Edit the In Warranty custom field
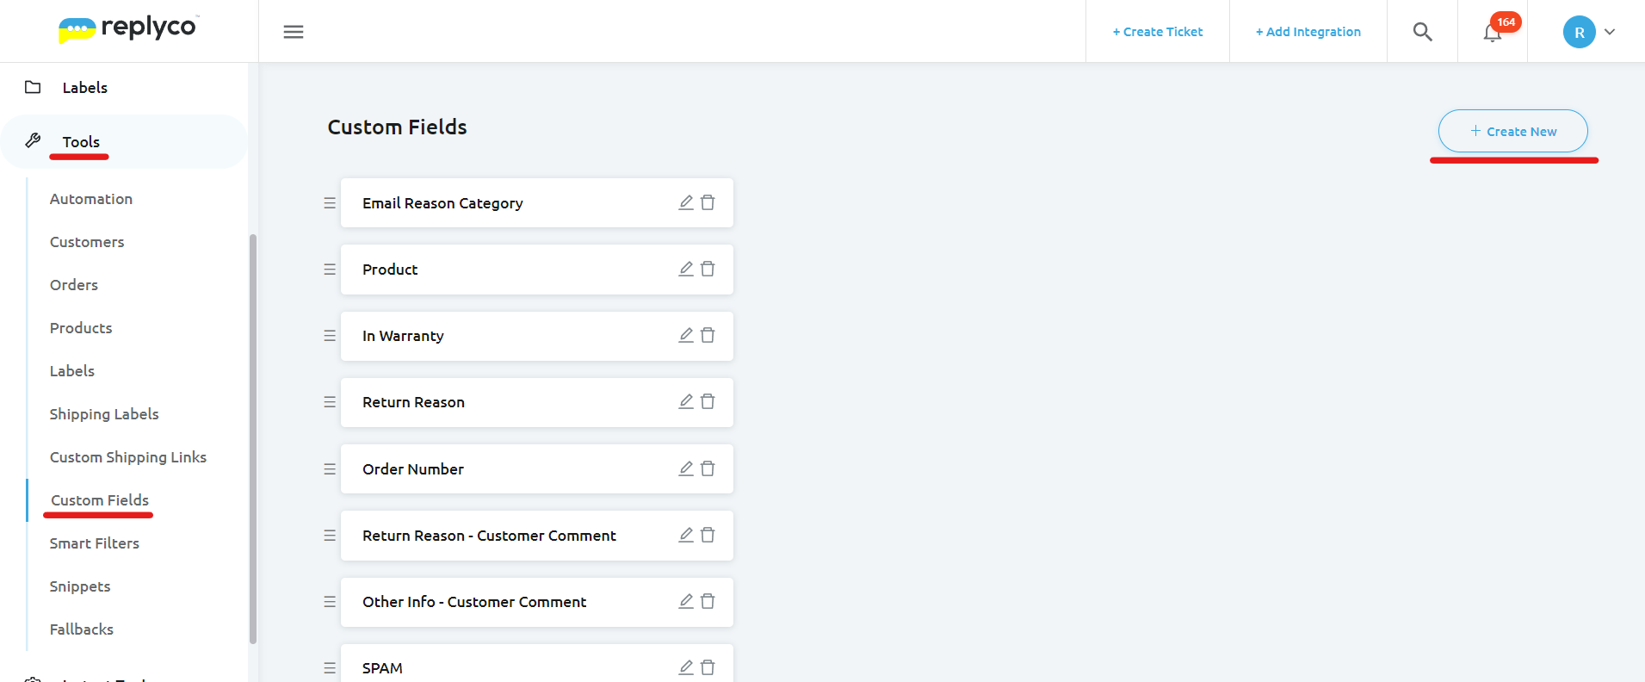The image size is (1645, 682). pyautogui.click(x=686, y=335)
